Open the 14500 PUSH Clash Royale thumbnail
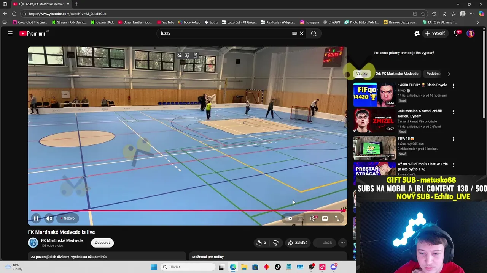The width and height of the screenshot is (487, 273). pos(374,94)
